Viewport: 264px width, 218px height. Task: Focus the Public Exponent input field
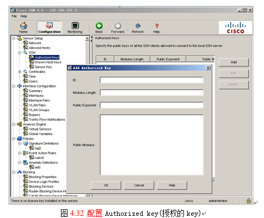coord(151,105)
